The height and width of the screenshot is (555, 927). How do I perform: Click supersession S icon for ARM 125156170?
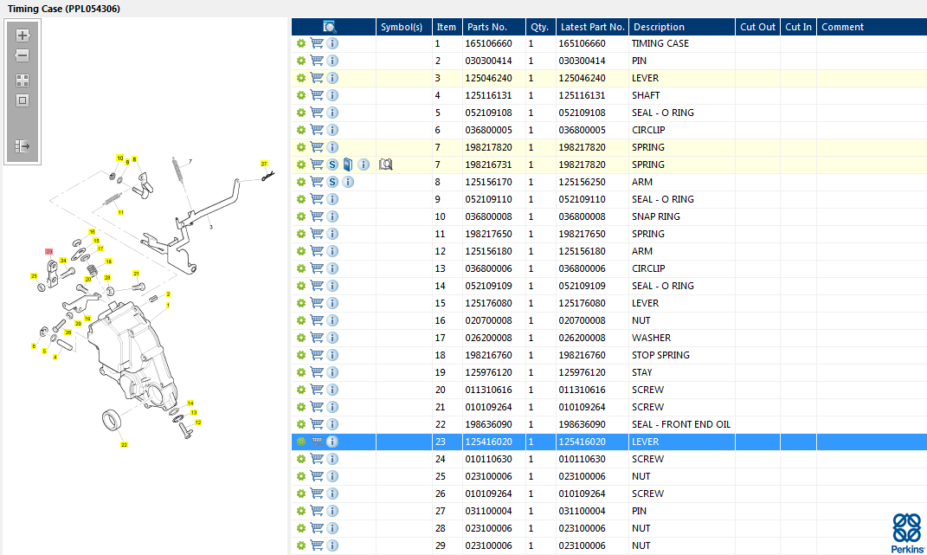(x=332, y=182)
